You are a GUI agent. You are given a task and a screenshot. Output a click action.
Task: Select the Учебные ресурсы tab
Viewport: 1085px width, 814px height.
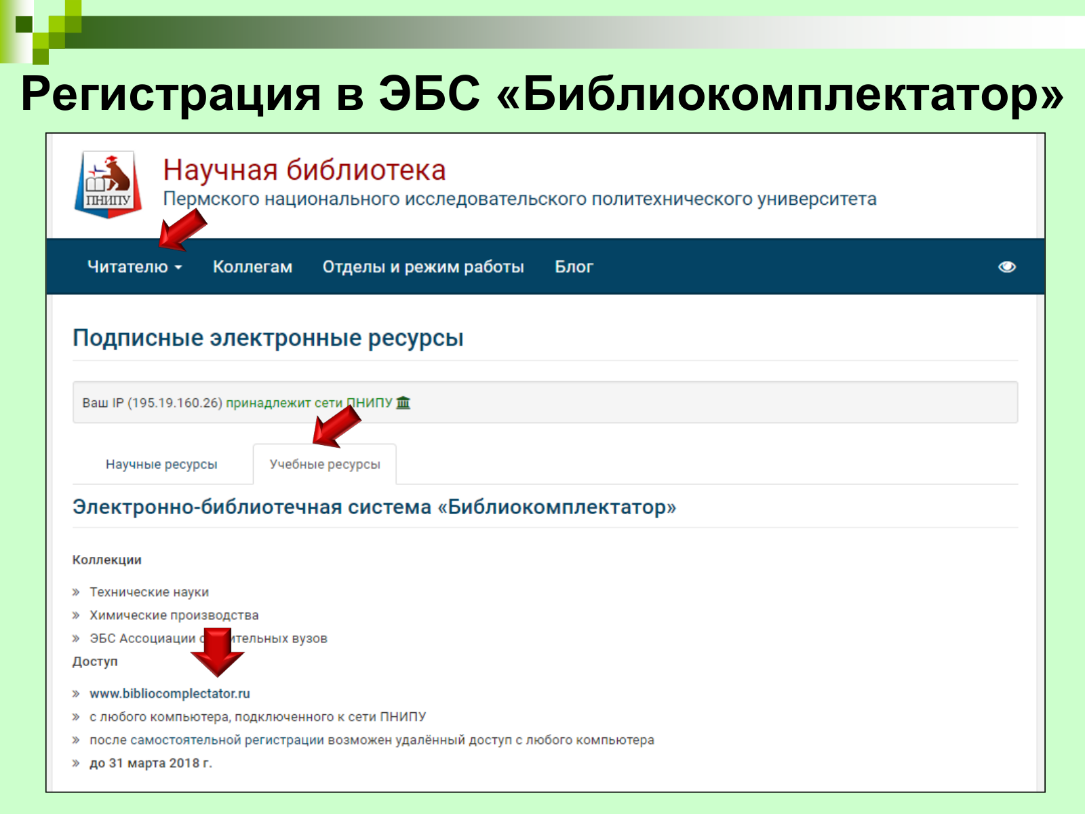click(x=325, y=464)
